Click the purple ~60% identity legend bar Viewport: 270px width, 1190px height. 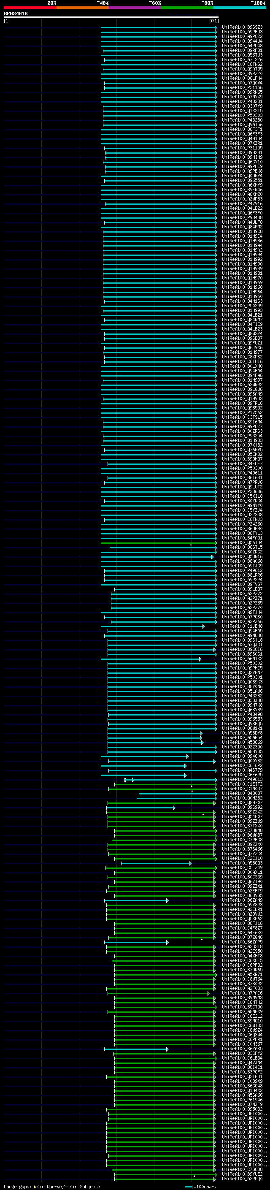click(x=135, y=8)
